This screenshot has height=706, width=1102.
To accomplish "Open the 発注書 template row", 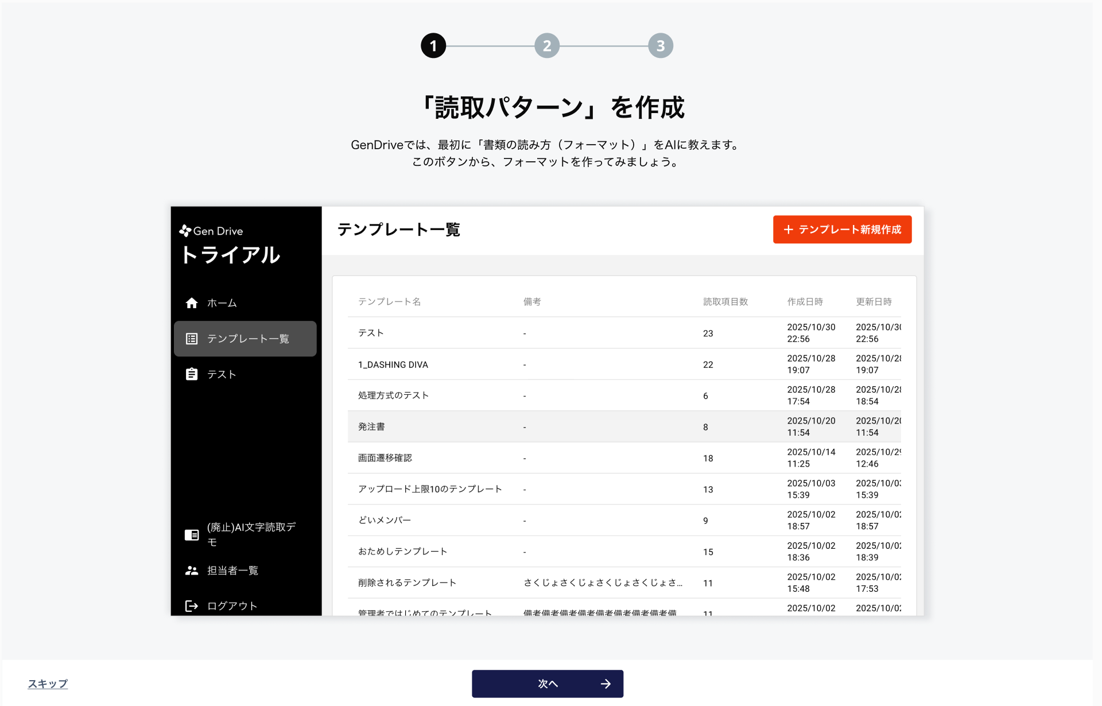I will 372,427.
